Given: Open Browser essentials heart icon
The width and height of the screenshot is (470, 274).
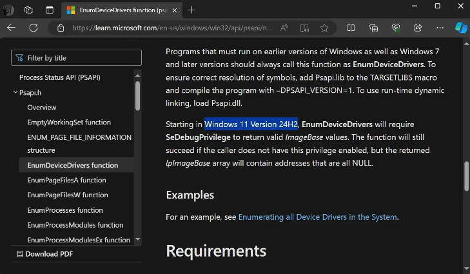Looking at the screenshot, I should 396,28.
